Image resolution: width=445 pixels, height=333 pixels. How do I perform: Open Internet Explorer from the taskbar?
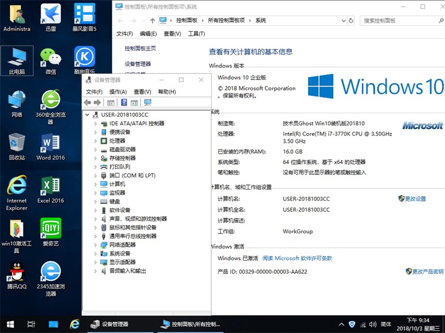[74, 324]
